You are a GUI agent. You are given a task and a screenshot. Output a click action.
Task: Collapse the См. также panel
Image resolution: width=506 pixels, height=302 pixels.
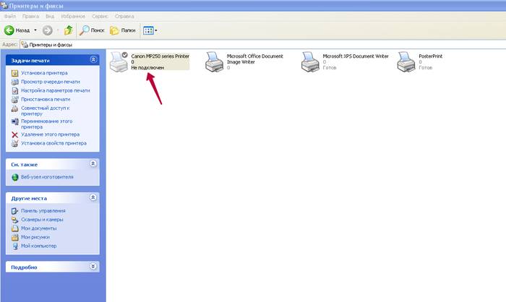(x=93, y=164)
